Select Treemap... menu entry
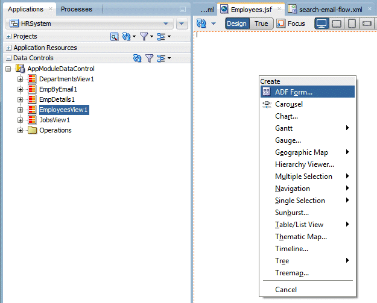 [x=308, y=273]
